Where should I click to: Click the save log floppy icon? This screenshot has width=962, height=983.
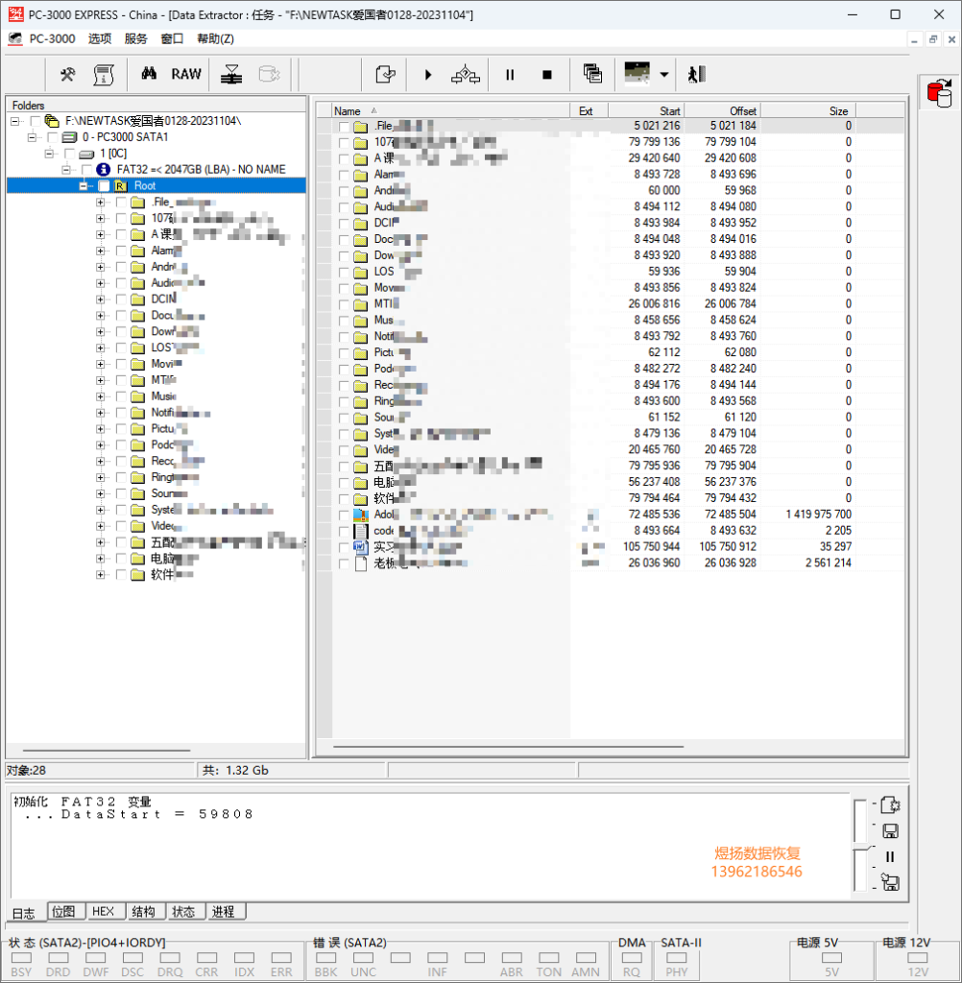[890, 831]
